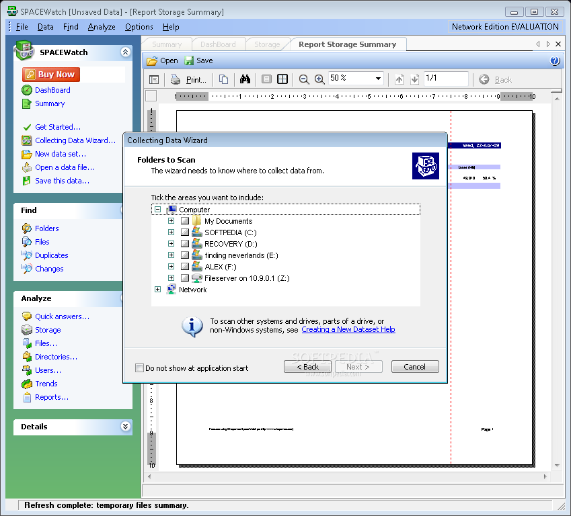Click the report vertical scrollbar down arrow

coord(557,466)
